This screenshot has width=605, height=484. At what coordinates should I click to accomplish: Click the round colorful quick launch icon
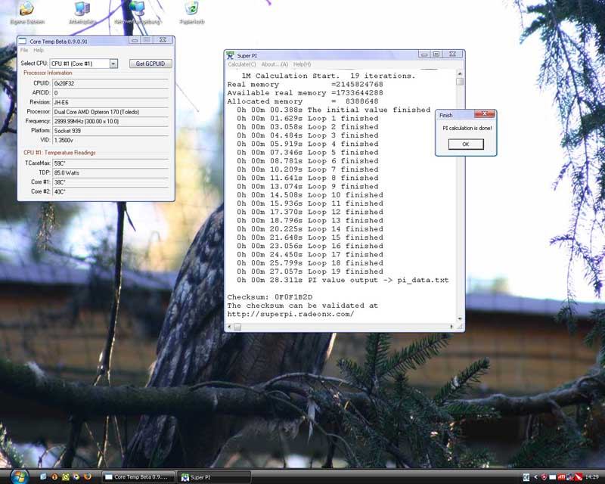point(76,476)
